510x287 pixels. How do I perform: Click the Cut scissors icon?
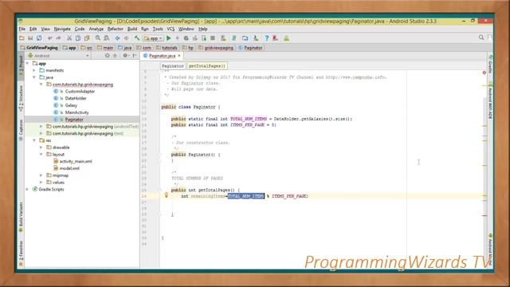[69, 38]
